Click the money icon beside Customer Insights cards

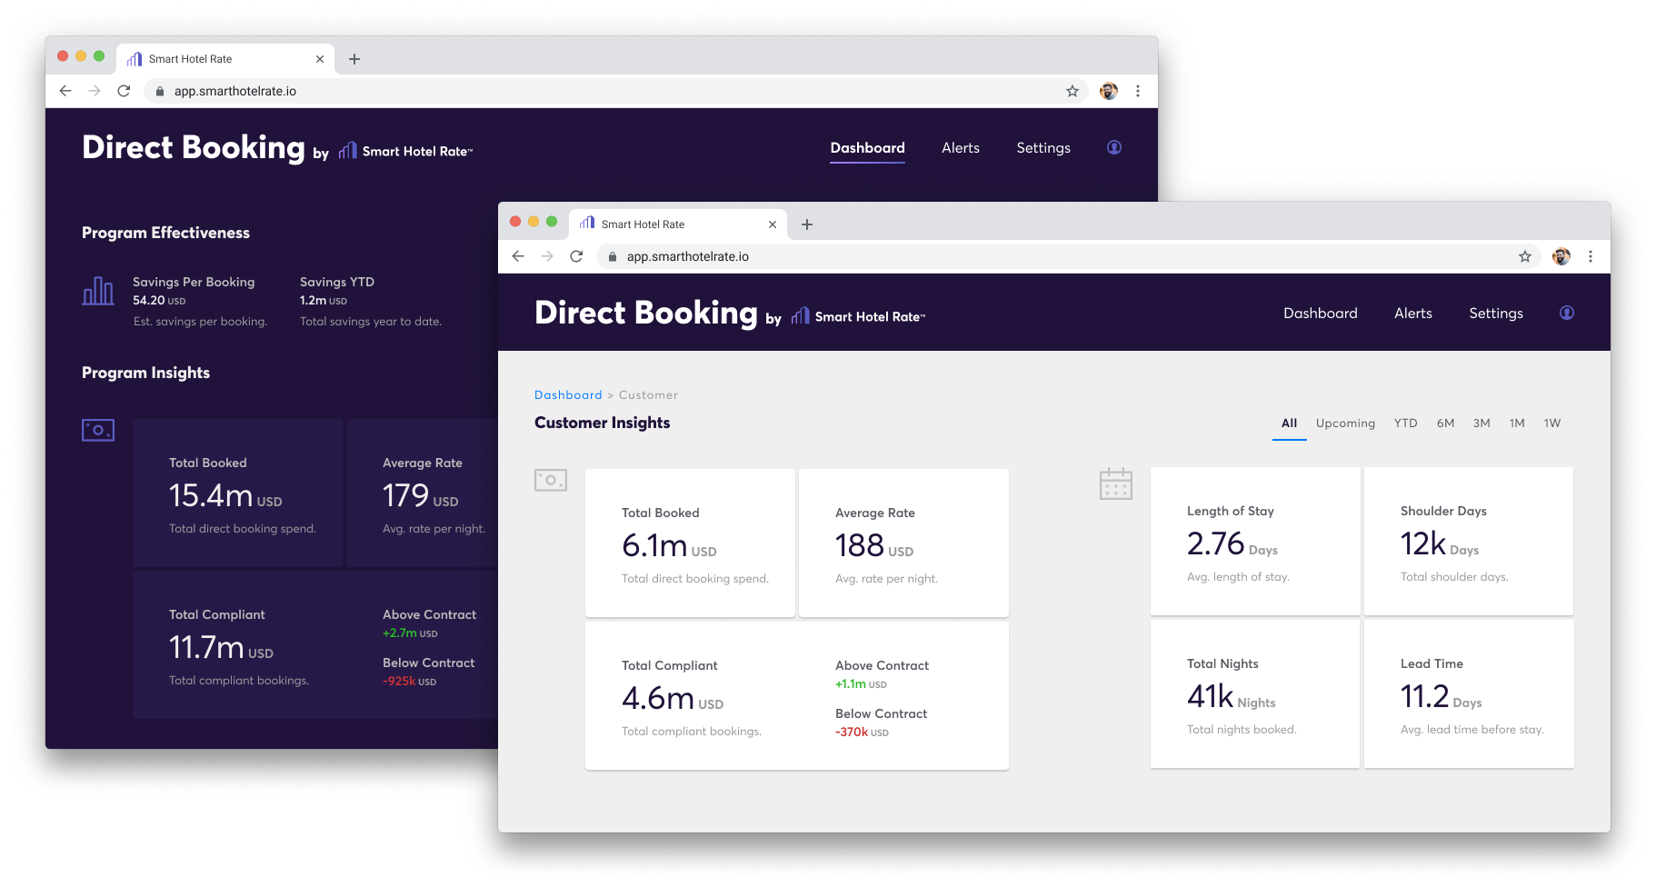point(551,480)
